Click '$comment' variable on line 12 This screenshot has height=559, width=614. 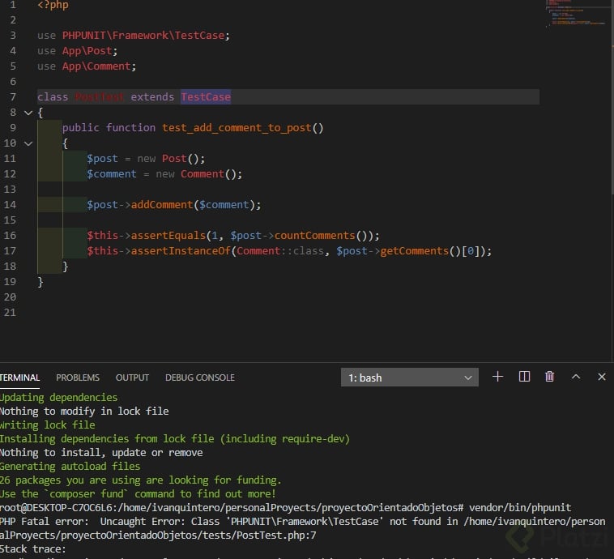coord(112,174)
